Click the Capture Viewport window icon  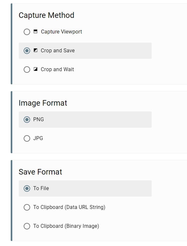pyautogui.click(x=36, y=32)
